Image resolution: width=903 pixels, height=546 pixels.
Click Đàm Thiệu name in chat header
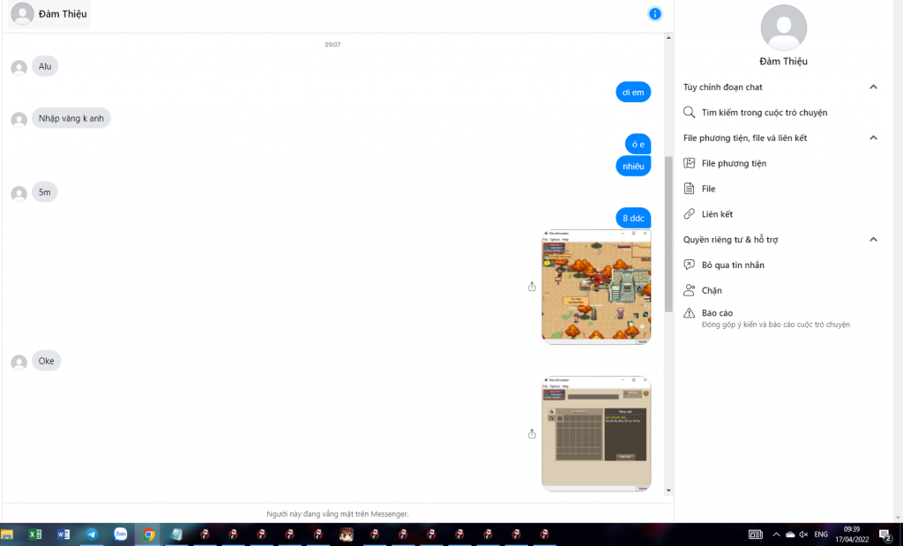point(63,14)
